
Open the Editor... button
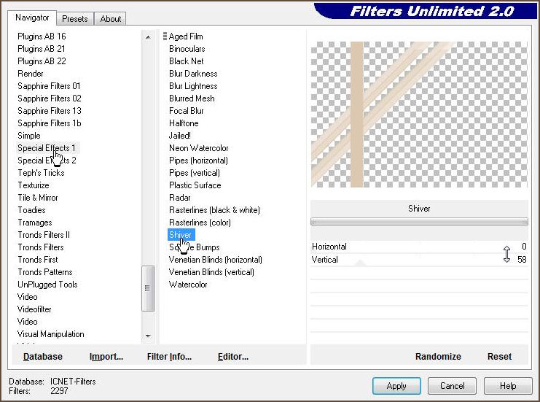[233, 357]
